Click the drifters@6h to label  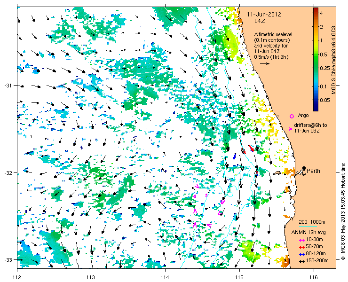pos(310,125)
